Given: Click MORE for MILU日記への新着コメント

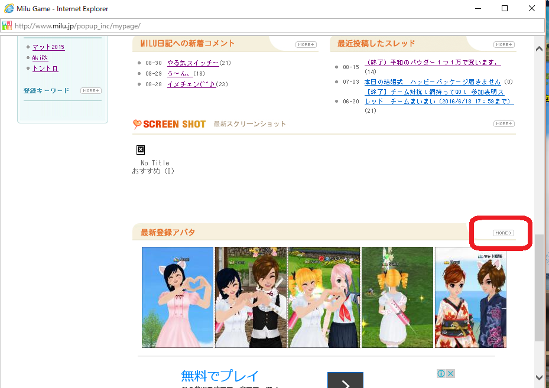Looking at the screenshot, I should tap(306, 44).
